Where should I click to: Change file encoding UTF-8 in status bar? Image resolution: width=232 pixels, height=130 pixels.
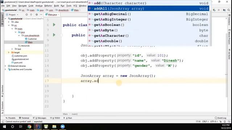click(214, 122)
